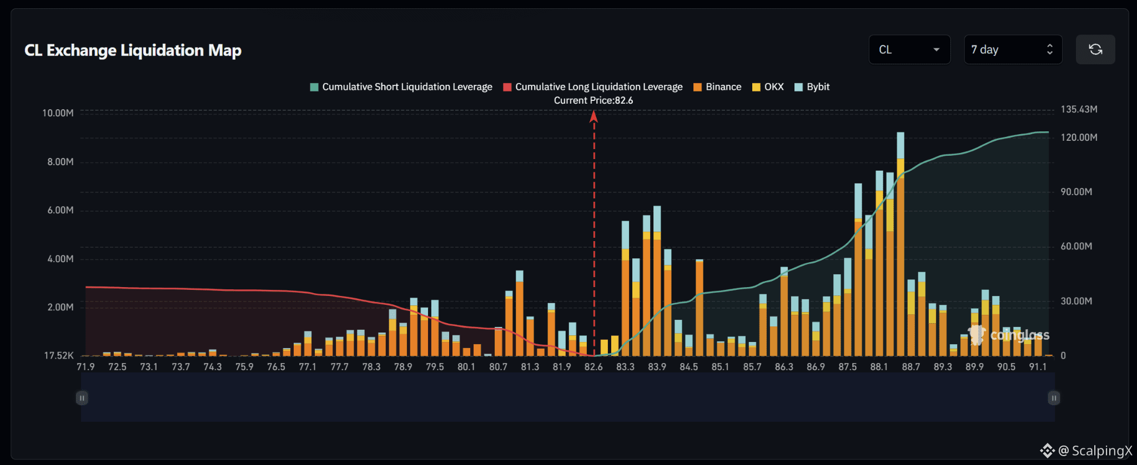
Task: Click the 135.43M right axis label
Action: coord(1079,109)
